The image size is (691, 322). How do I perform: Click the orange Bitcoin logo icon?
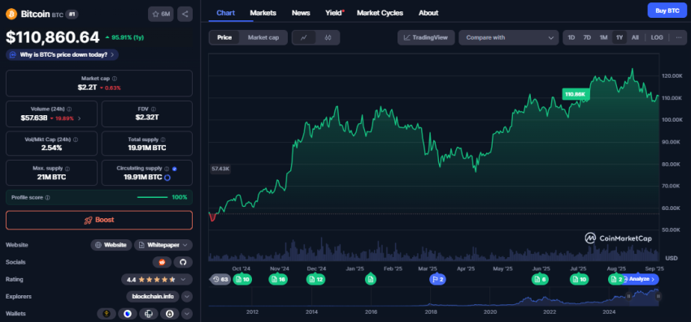(x=11, y=14)
